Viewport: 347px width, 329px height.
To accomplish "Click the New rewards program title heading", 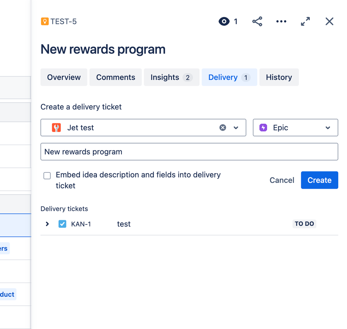I will pyautogui.click(x=103, y=49).
